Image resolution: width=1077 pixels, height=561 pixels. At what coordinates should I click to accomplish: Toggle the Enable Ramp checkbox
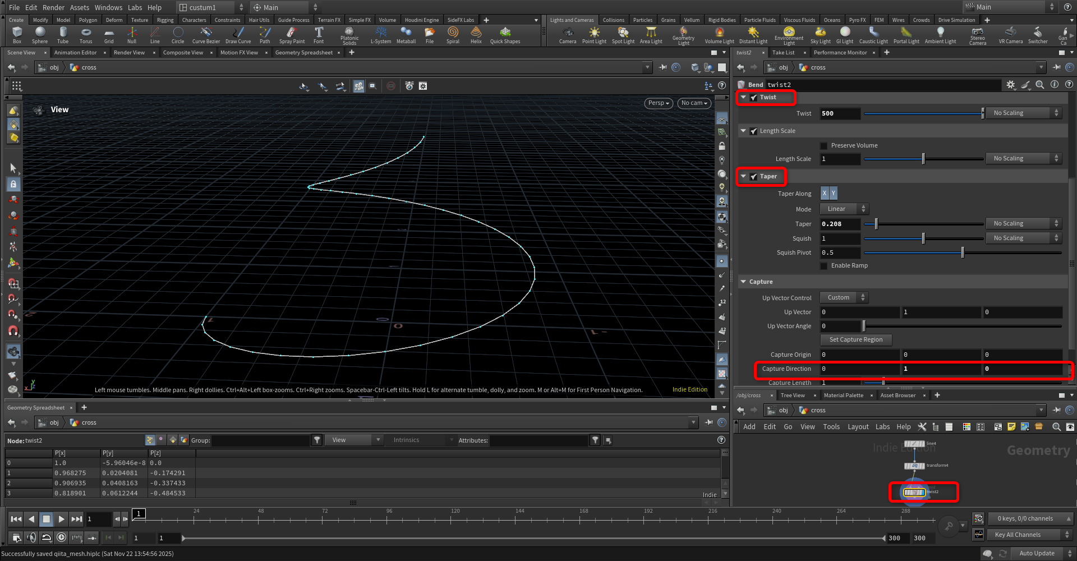[823, 266]
